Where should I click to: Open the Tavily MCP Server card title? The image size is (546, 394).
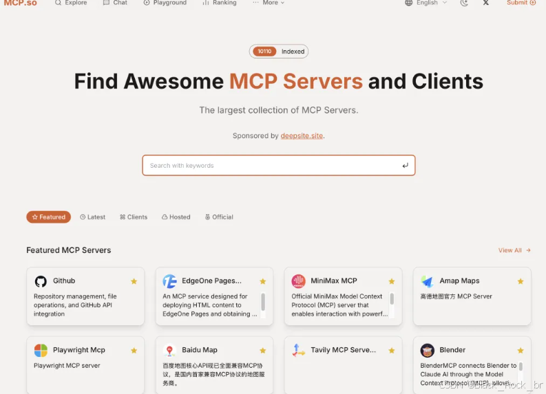coord(344,350)
